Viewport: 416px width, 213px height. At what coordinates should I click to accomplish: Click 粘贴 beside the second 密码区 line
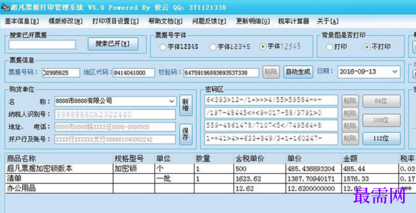[x=350, y=113]
